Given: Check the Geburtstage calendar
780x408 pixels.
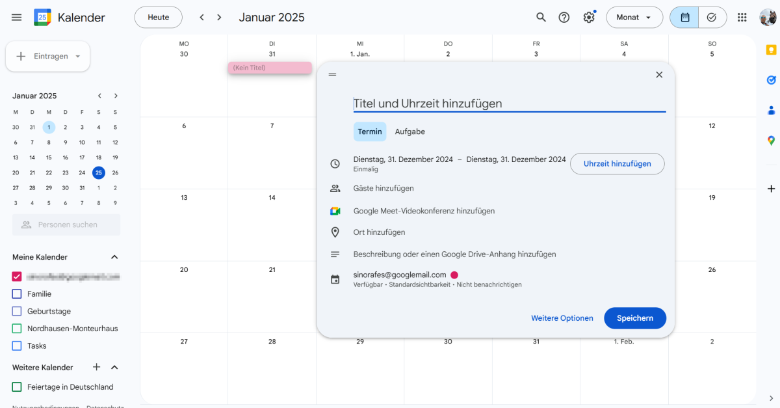Looking at the screenshot, I should pyautogui.click(x=16, y=311).
